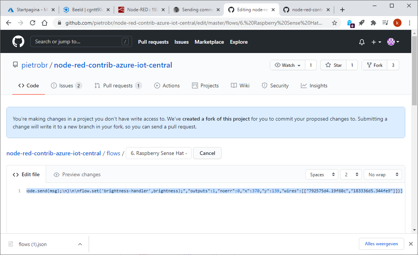Open the Spaces indent mode dropdown
This screenshot has width=418, height=255.
coord(322,174)
